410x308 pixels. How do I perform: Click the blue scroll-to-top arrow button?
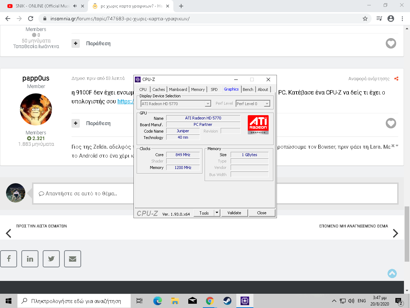click(x=392, y=274)
